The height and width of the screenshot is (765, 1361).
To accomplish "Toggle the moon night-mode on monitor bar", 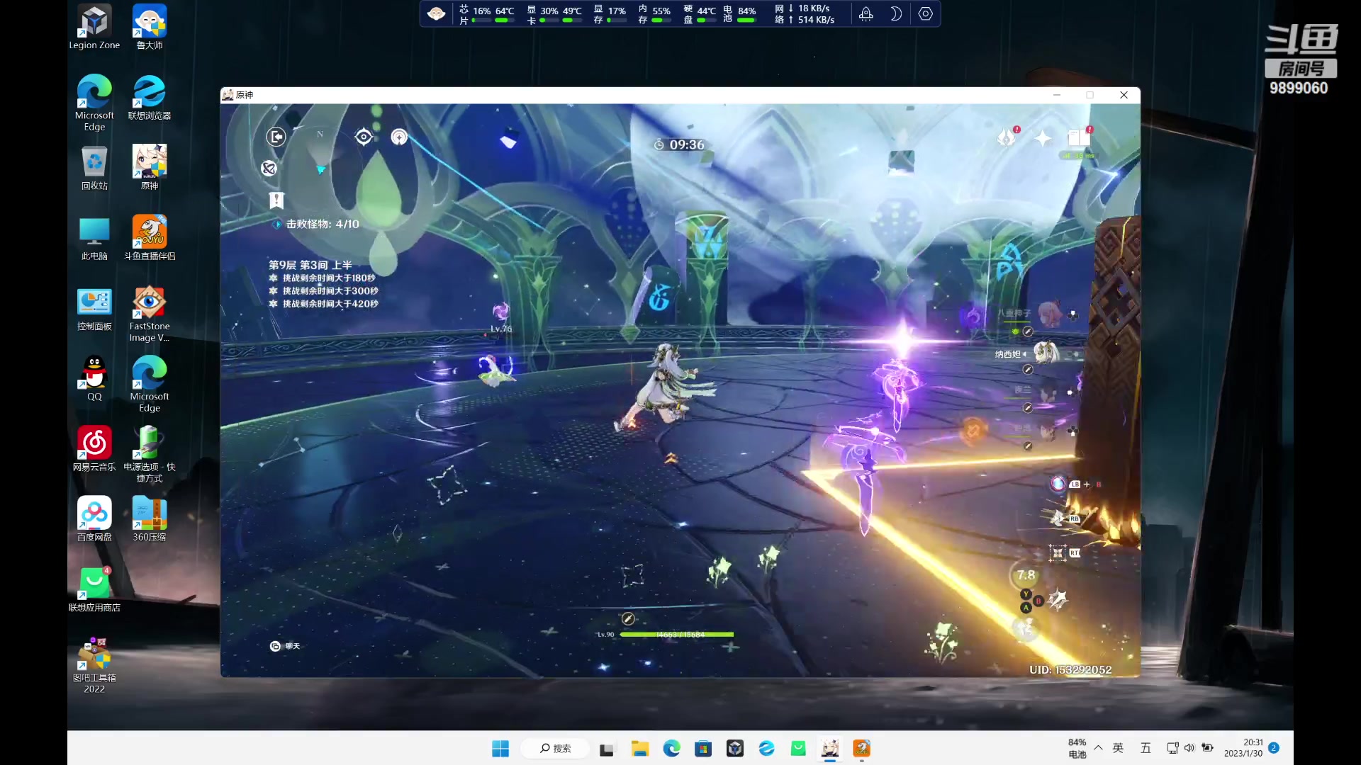I will pyautogui.click(x=896, y=13).
